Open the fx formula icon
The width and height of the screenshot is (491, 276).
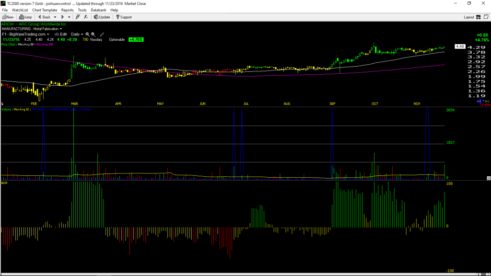tap(86, 17)
